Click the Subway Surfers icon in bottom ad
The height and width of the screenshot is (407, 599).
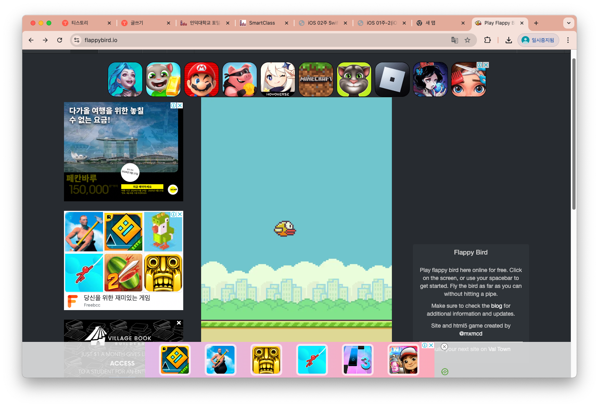pos(403,360)
